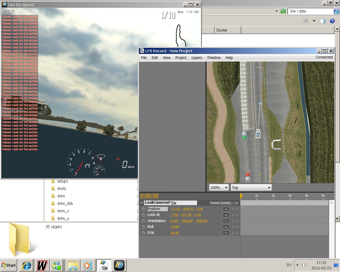Image resolution: width=340 pixels, height=272 pixels.
Task: Collapse the LookCamera0 layer
Action: (142, 203)
